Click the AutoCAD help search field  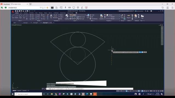[x=126, y=11]
